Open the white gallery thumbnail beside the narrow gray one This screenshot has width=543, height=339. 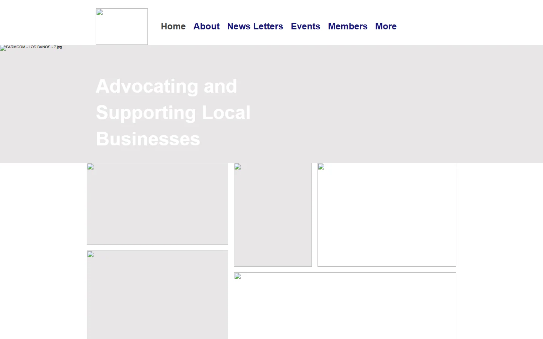point(387,215)
